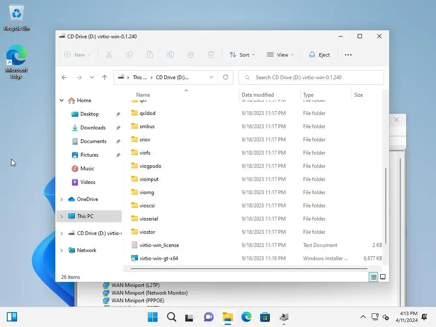Open the Sort options dropdown
The height and width of the screenshot is (327, 436).
point(242,55)
